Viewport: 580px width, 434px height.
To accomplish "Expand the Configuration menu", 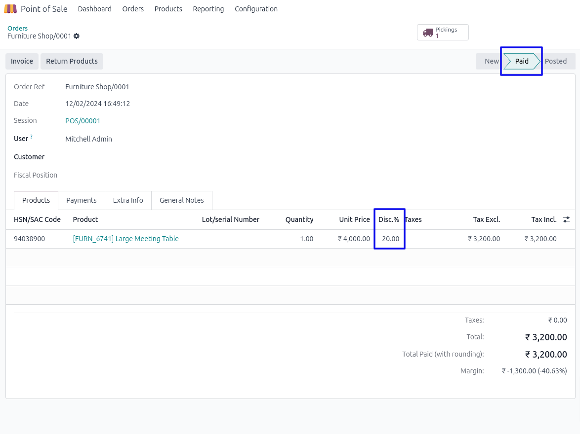I will [x=256, y=9].
